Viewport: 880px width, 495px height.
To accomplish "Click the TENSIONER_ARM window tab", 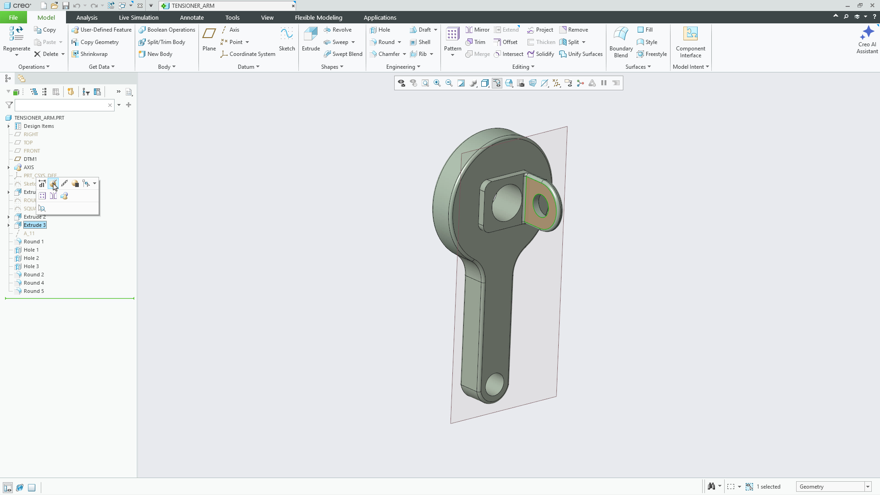I will pyautogui.click(x=227, y=6).
